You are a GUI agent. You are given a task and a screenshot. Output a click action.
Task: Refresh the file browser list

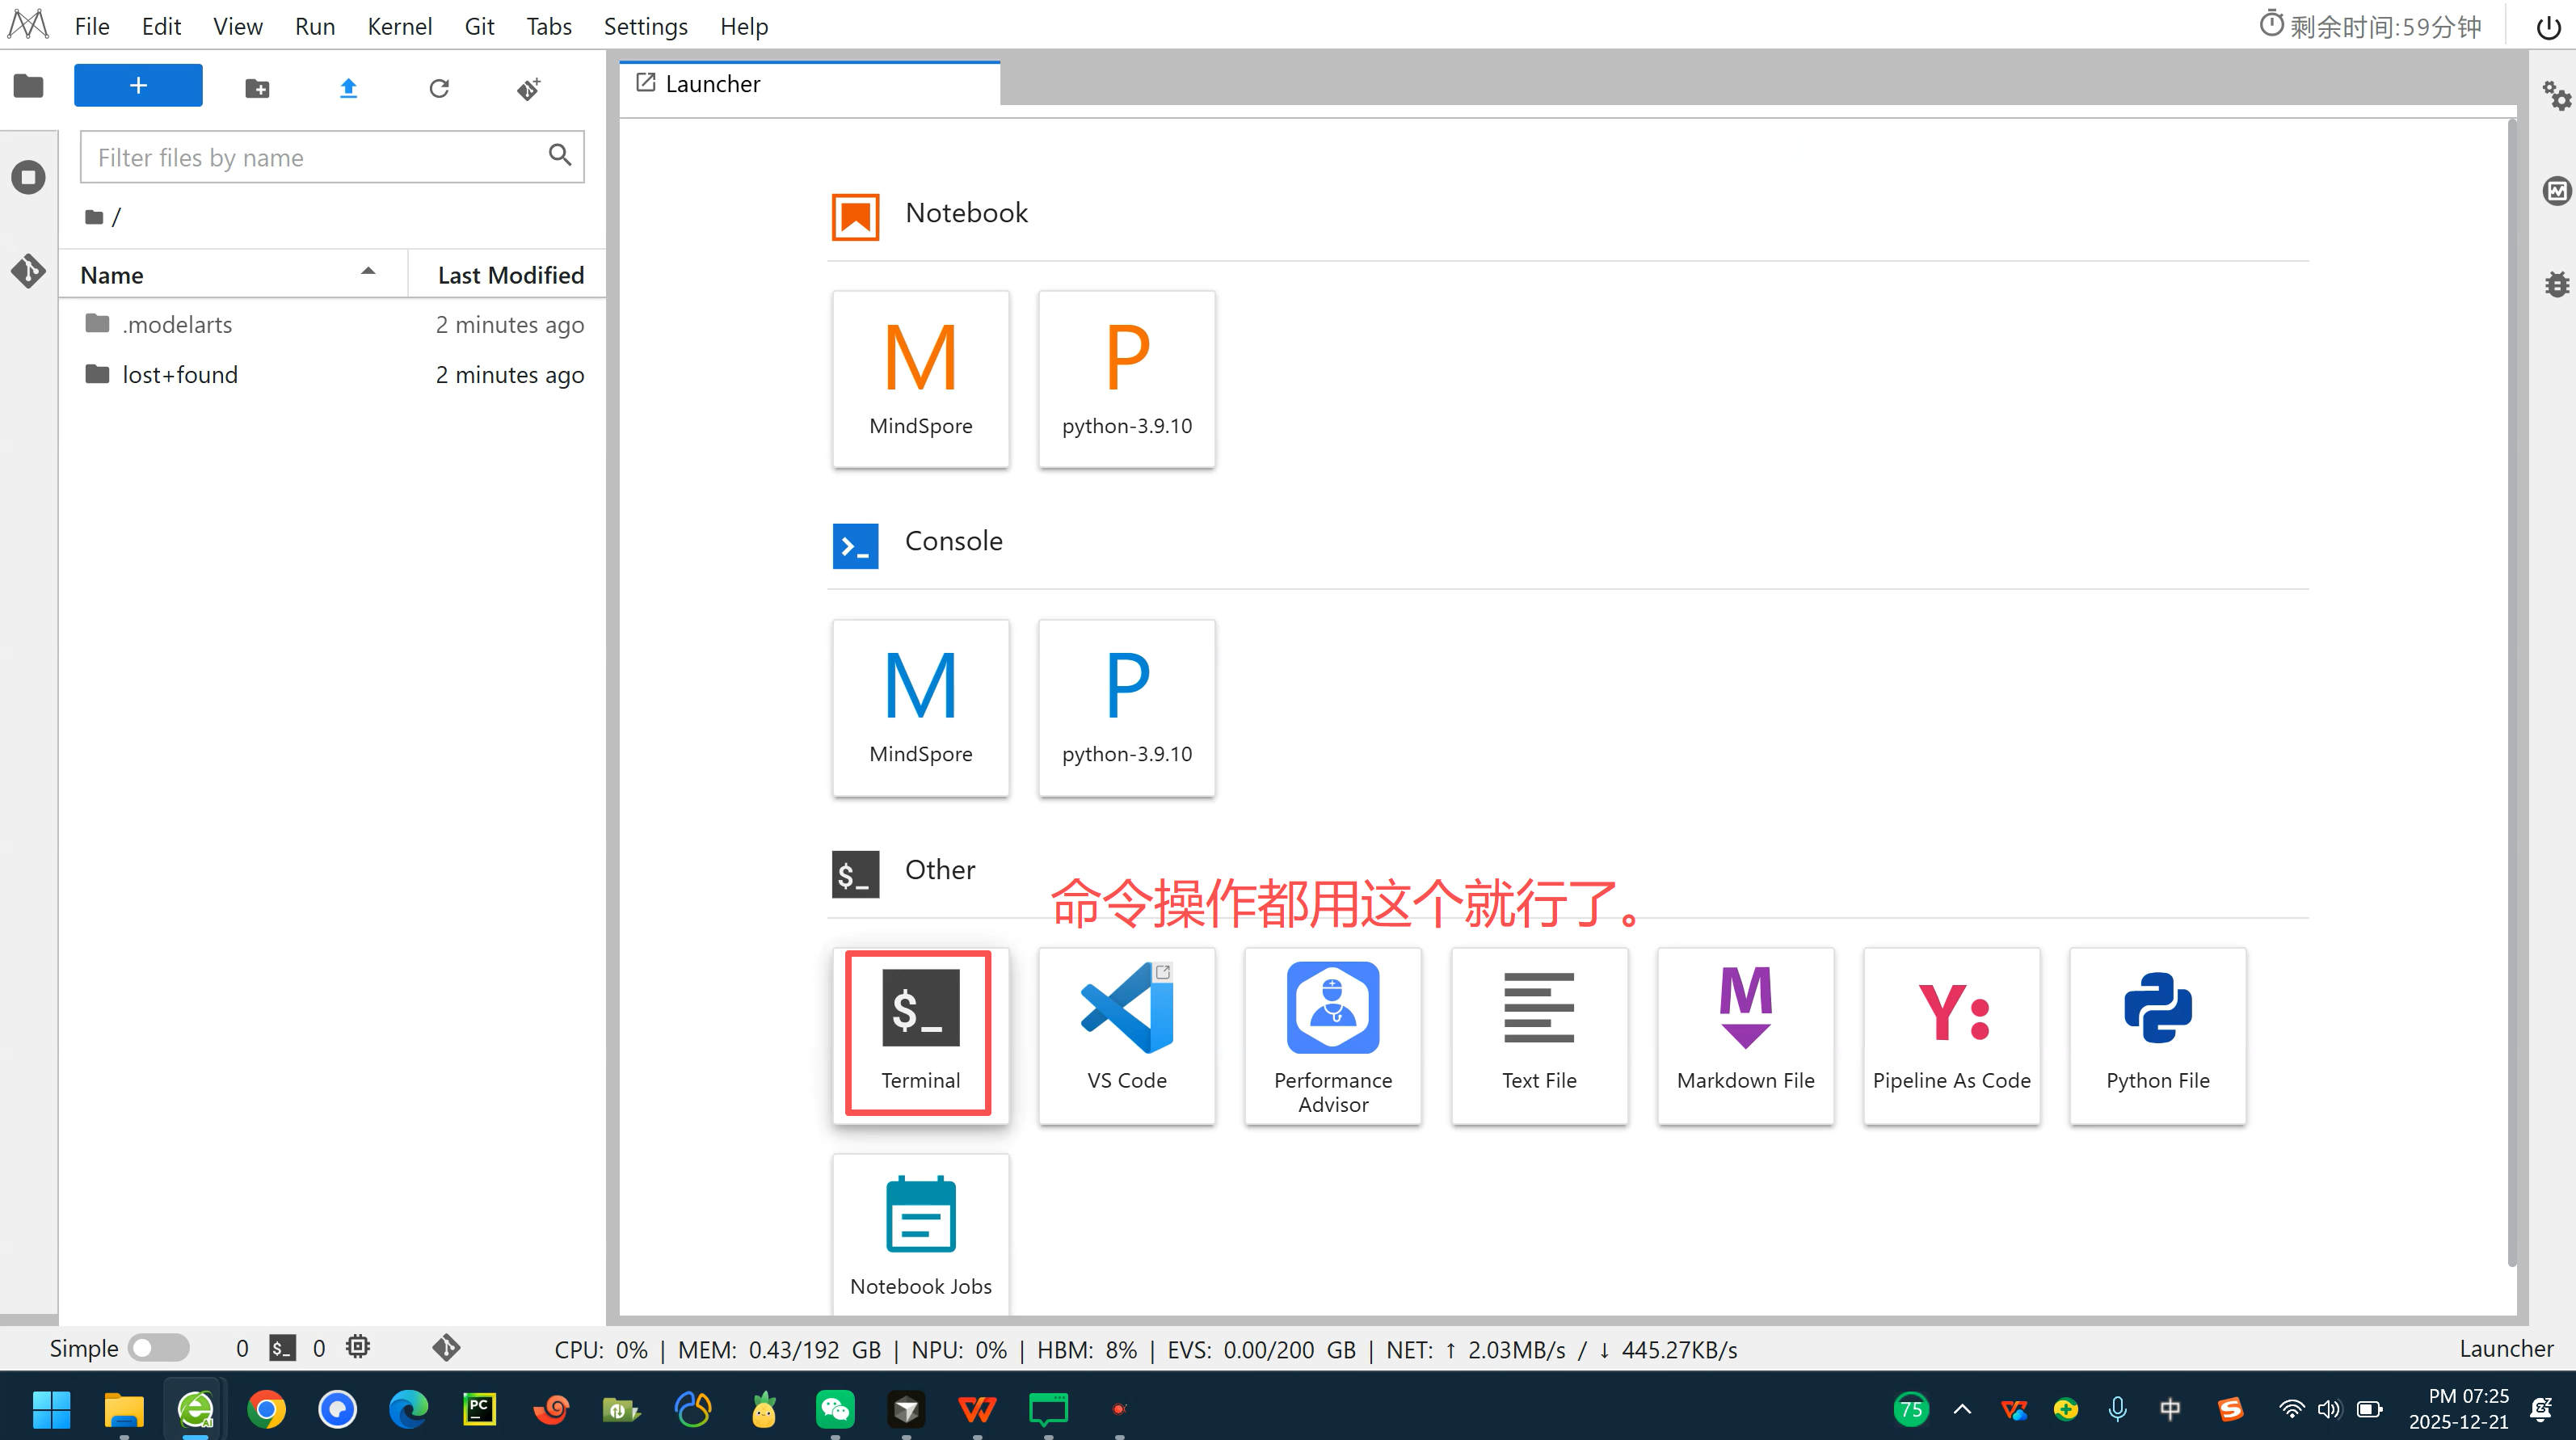(x=438, y=88)
